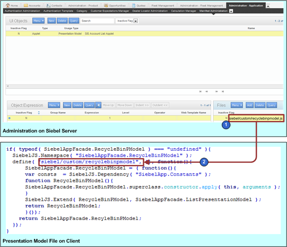Open the Files applet Menu dropdown
287x247 pixels.
(237, 105)
